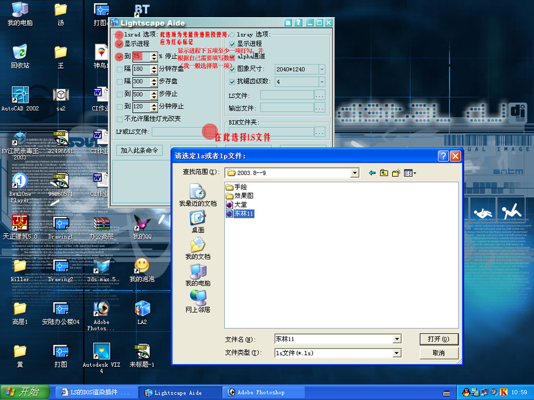Enable the 到 500 步停止 checkbox
Screen dimensions: 534x400
(120, 94)
